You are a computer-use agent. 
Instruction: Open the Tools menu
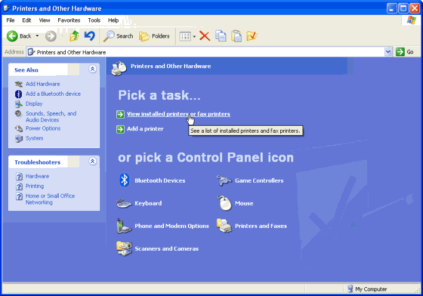pos(94,20)
